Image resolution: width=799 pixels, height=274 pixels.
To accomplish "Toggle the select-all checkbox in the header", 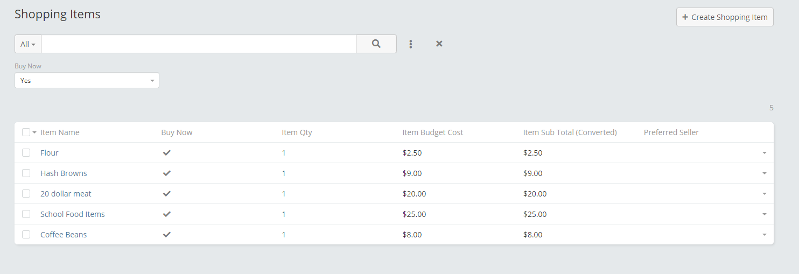I will tap(26, 132).
